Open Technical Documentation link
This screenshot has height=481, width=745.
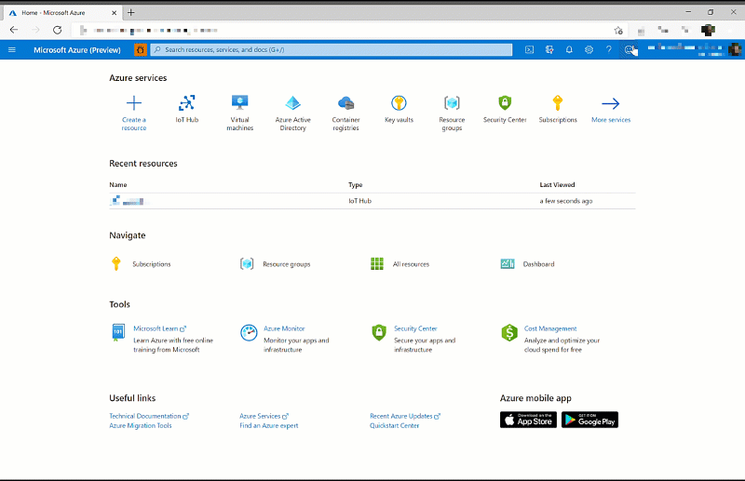tap(149, 416)
